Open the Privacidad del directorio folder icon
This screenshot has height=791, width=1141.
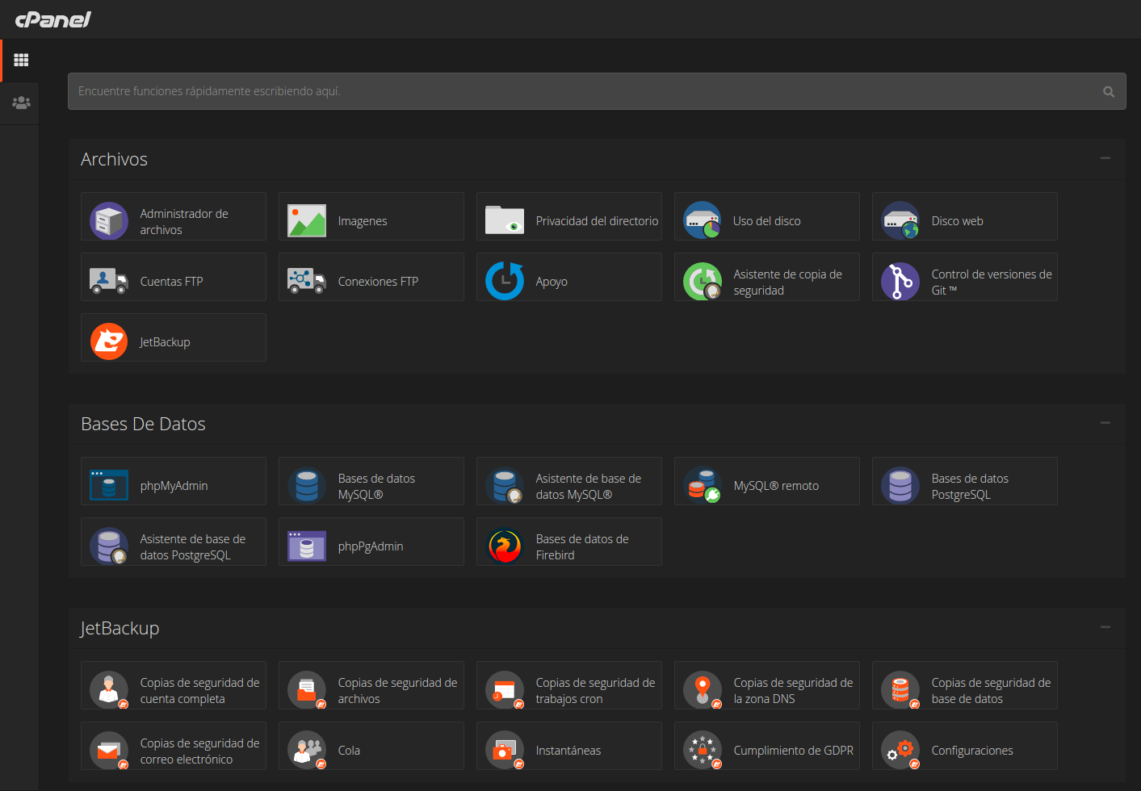click(x=505, y=220)
